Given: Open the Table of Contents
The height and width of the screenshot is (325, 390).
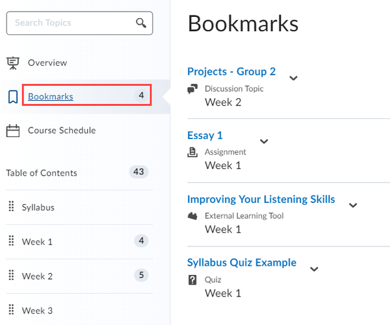Looking at the screenshot, I should 42,173.
